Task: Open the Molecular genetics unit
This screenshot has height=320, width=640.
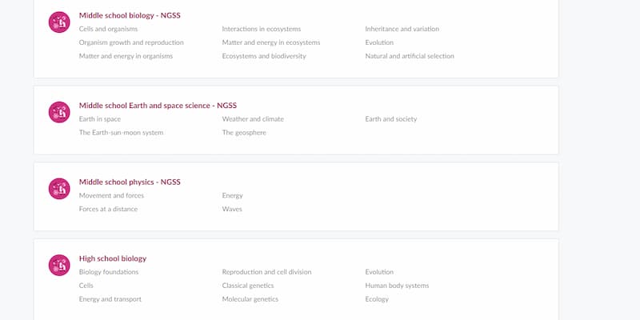Action: click(250, 299)
